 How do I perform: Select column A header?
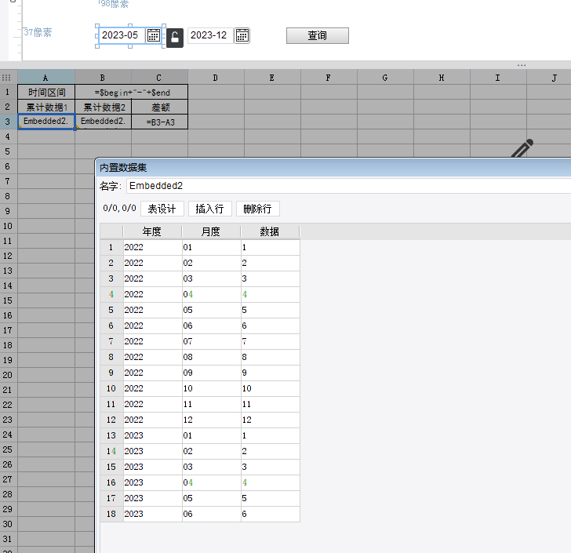[x=45, y=78]
